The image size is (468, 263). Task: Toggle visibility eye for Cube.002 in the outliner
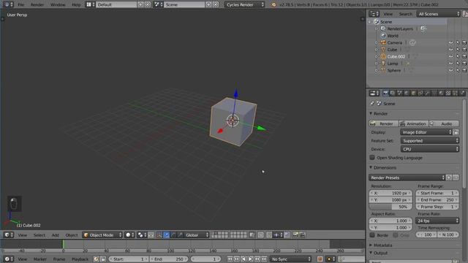(x=450, y=56)
